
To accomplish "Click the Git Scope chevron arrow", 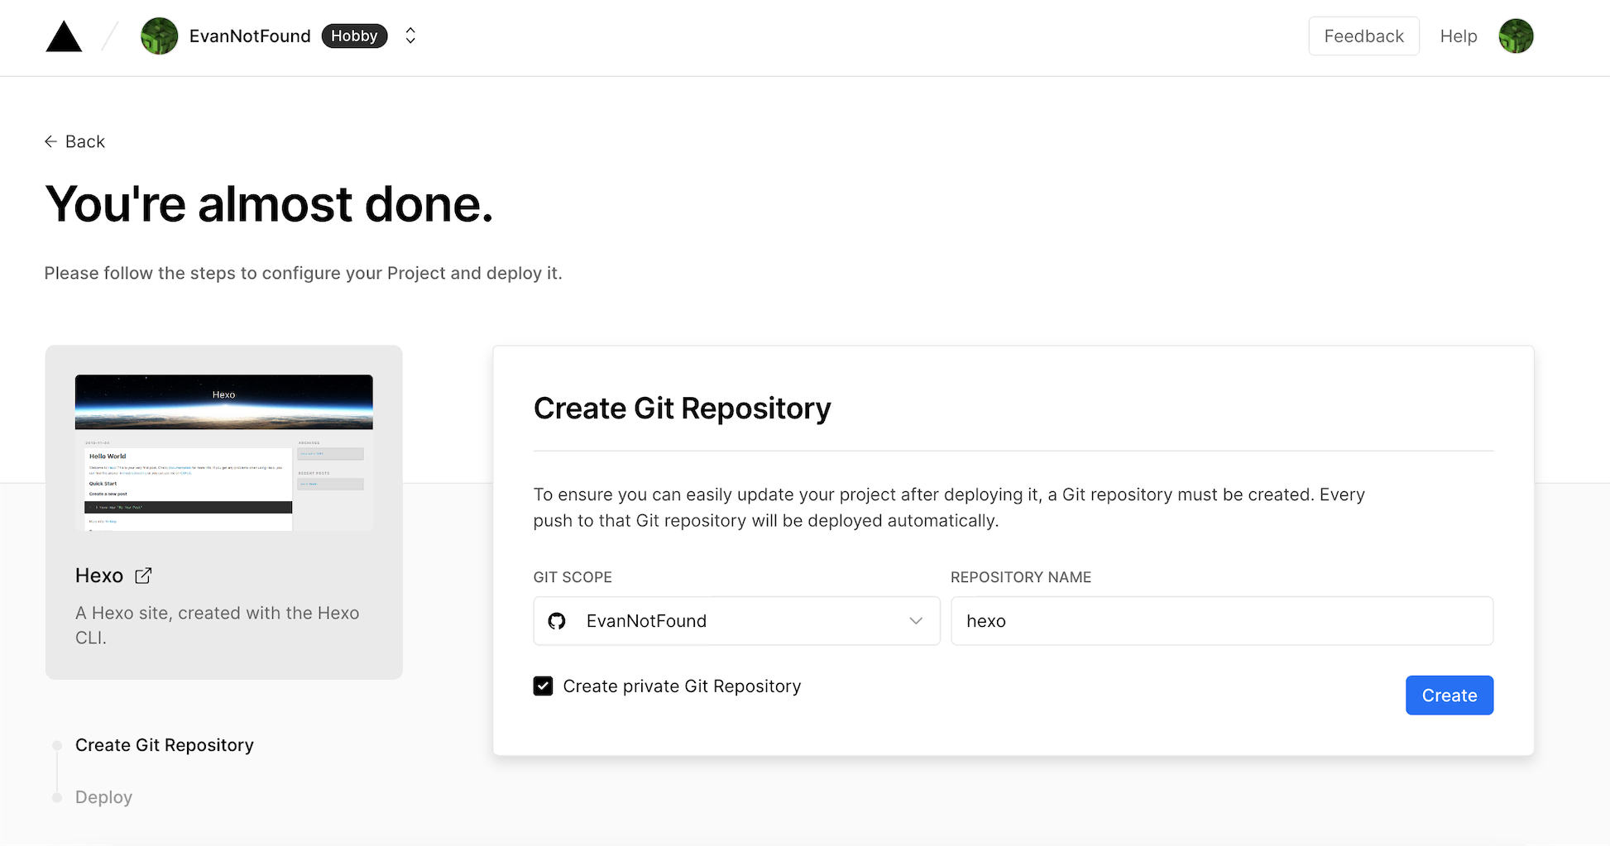I will click(x=916, y=621).
